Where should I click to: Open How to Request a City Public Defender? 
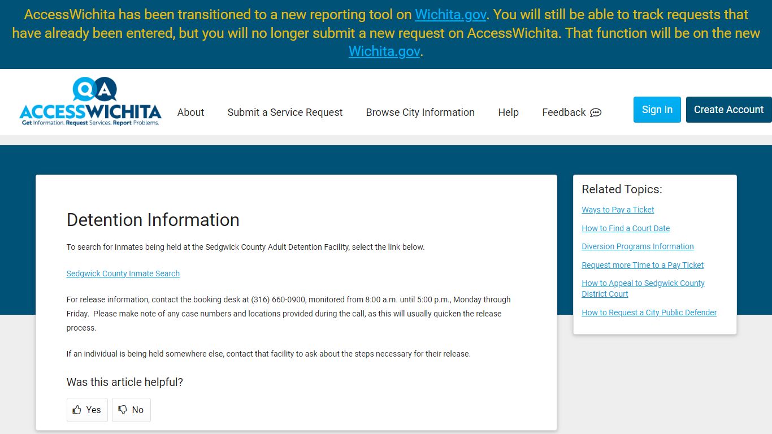point(649,313)
